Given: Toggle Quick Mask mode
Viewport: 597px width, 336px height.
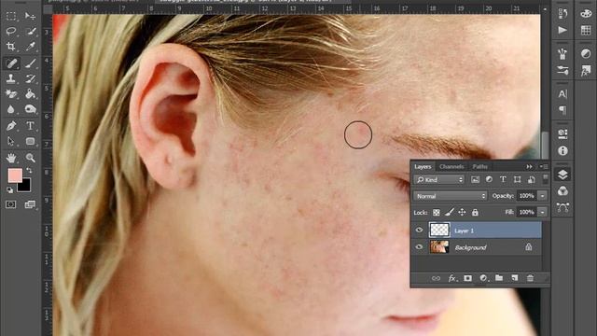Looking at the screenshot, I should tap(11, 204).
